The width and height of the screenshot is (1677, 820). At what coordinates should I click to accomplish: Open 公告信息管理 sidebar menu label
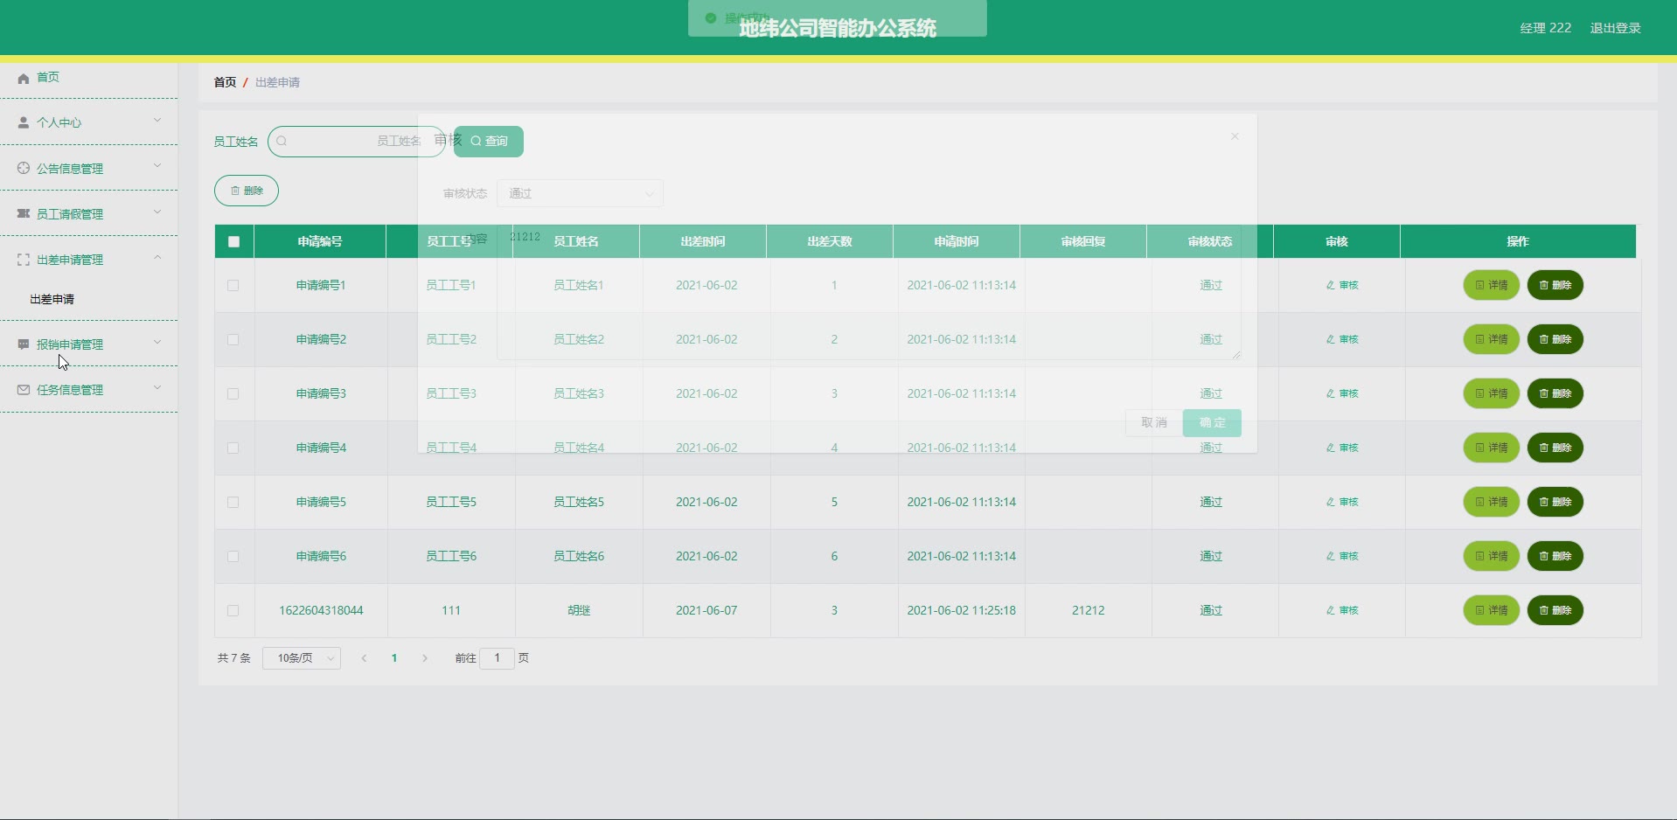(x=70, y=169)
